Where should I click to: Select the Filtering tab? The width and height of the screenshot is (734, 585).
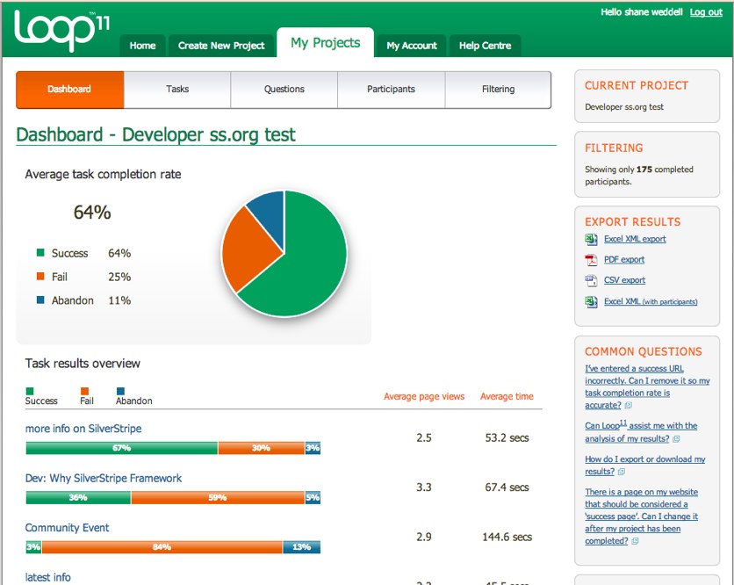click(498, 90)
